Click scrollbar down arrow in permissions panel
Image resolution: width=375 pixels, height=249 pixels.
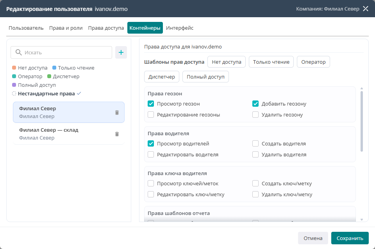[362, 220]
